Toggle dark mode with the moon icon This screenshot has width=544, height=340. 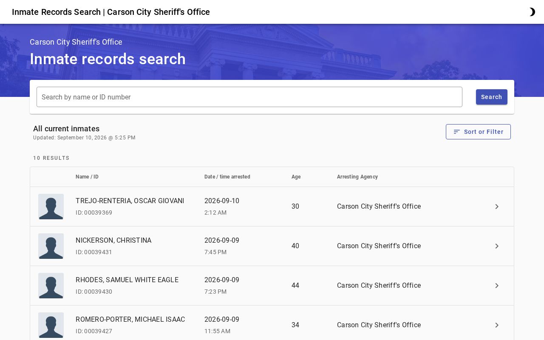point(532,12)
